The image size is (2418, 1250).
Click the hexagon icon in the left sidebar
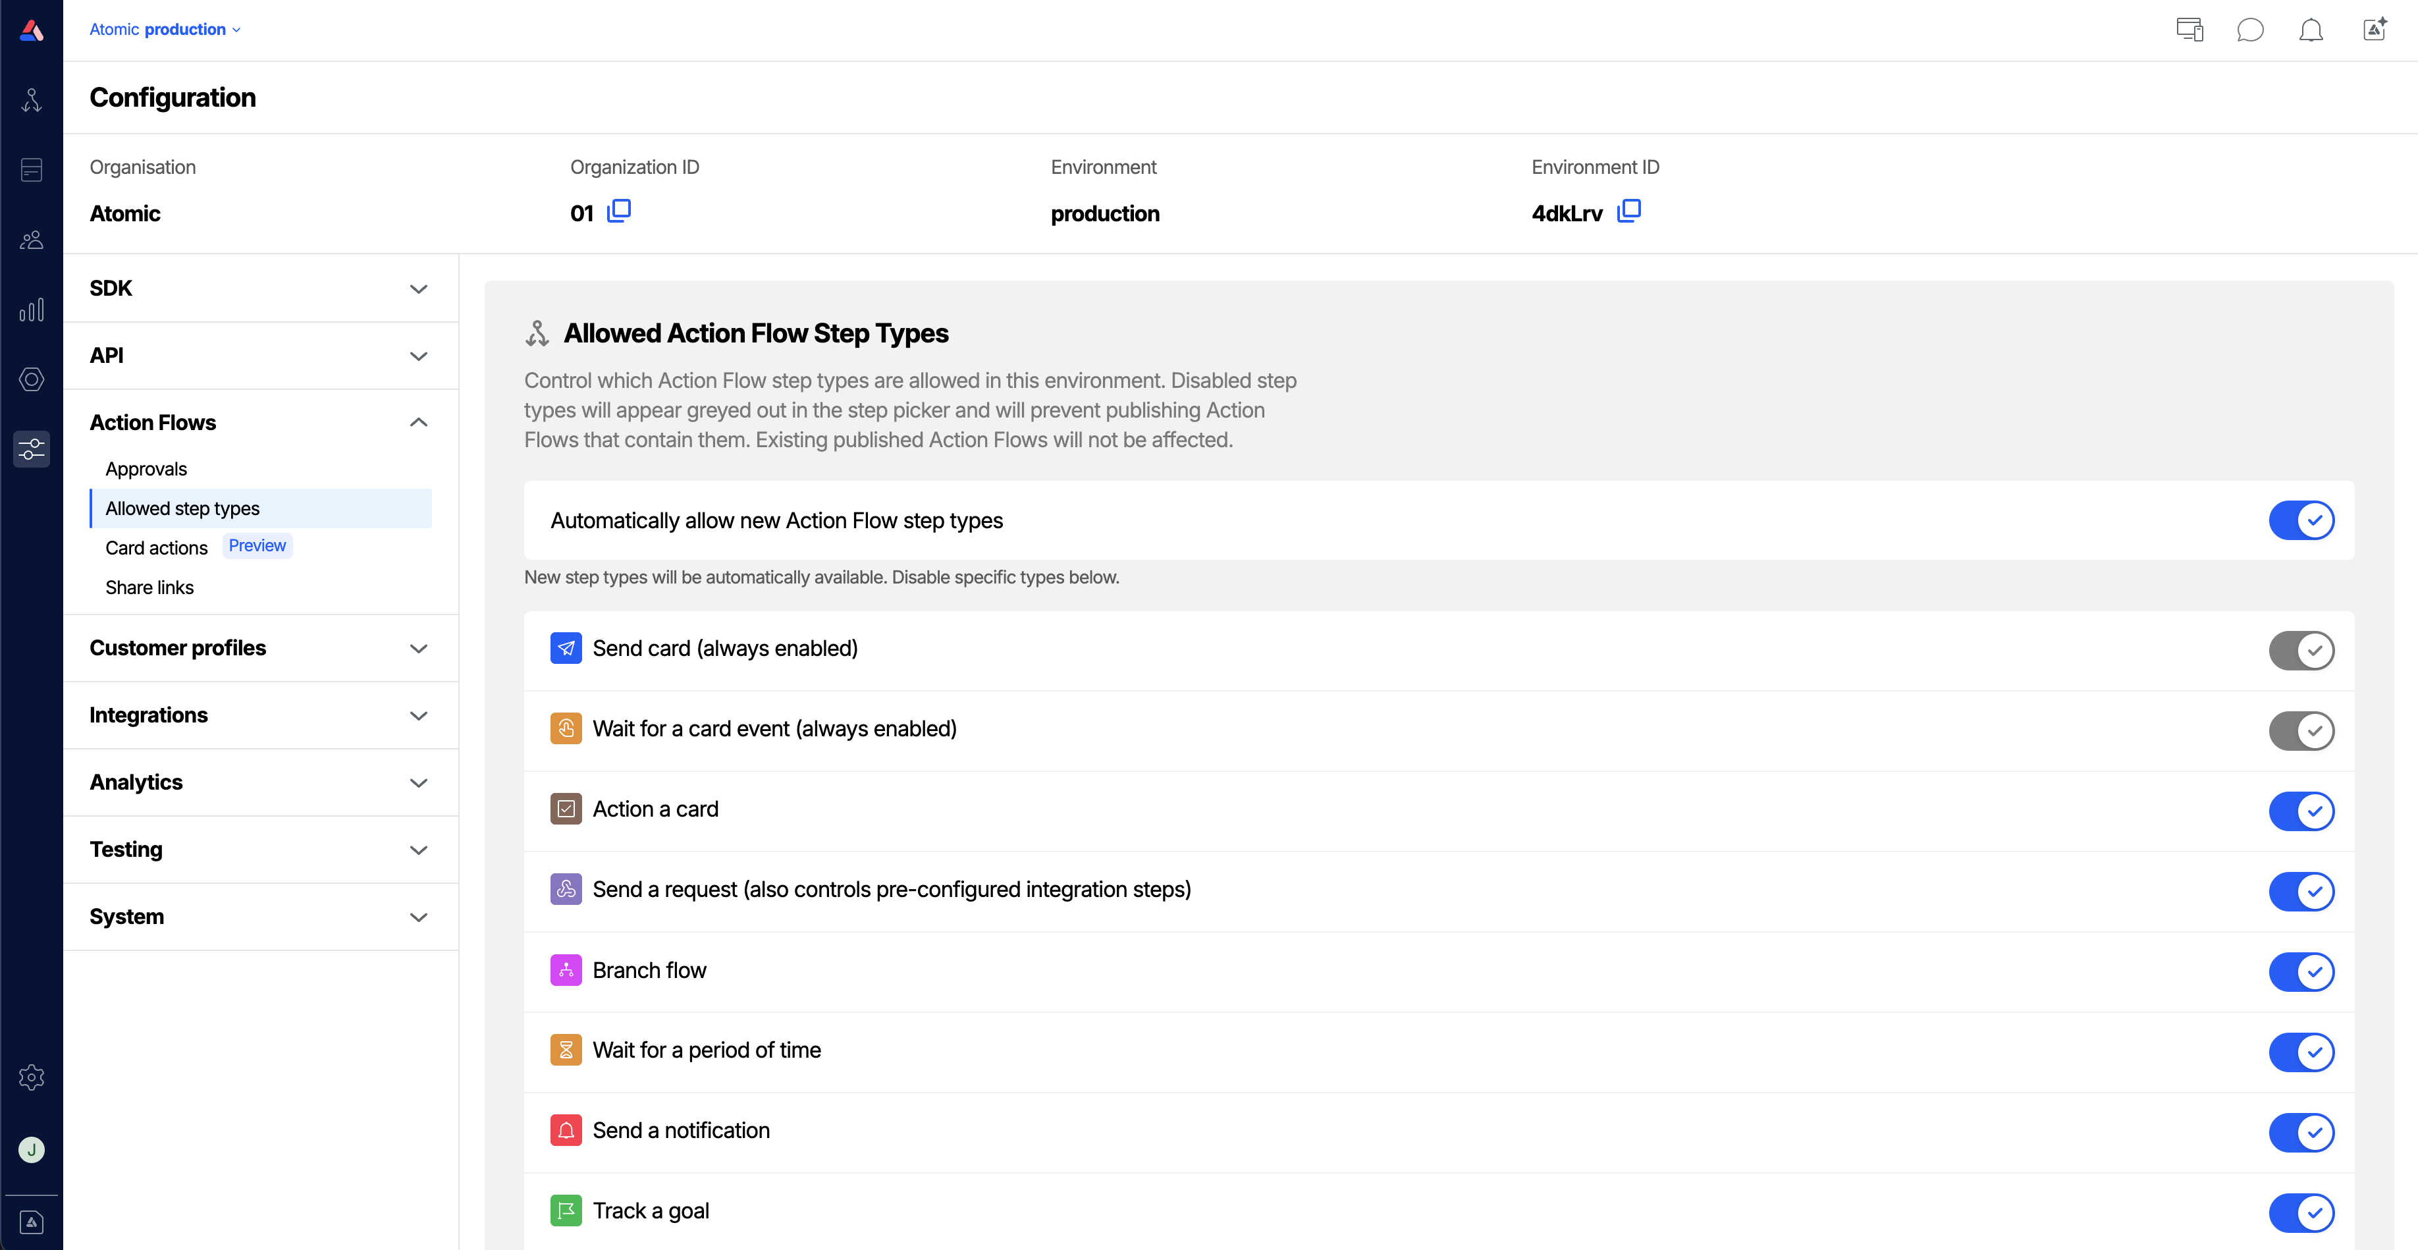tap(31, 379)
